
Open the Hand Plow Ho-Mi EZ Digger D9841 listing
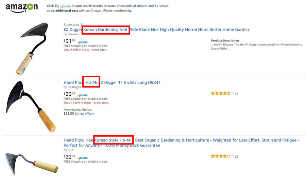coord(112,82)
